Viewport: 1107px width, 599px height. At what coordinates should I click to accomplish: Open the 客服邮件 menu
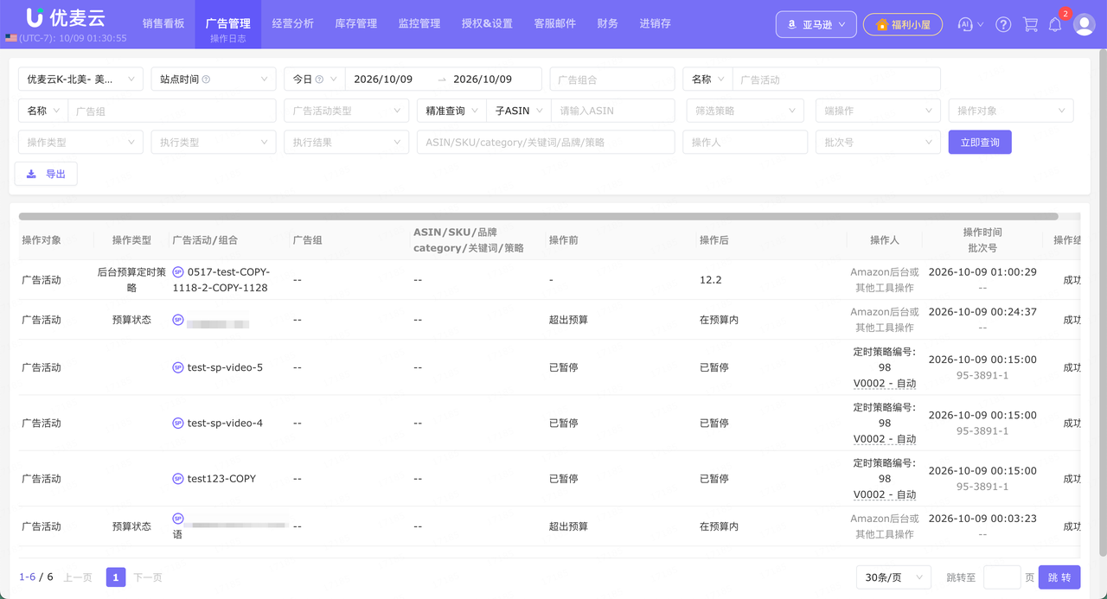[x=555, y=24]
